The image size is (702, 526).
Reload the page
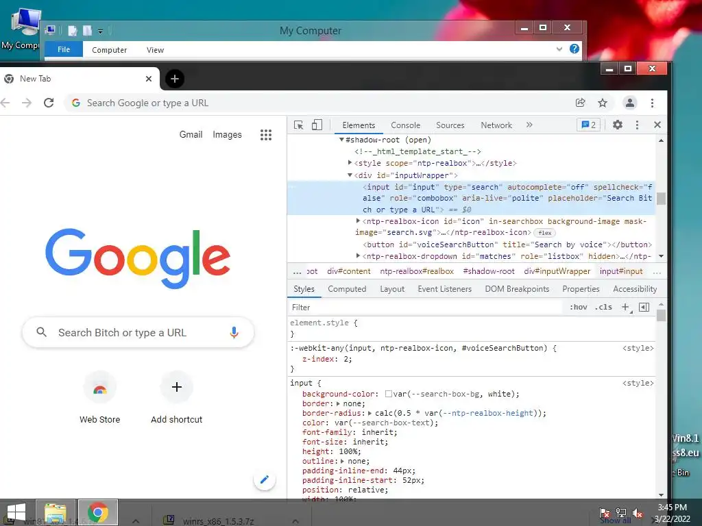49,103
